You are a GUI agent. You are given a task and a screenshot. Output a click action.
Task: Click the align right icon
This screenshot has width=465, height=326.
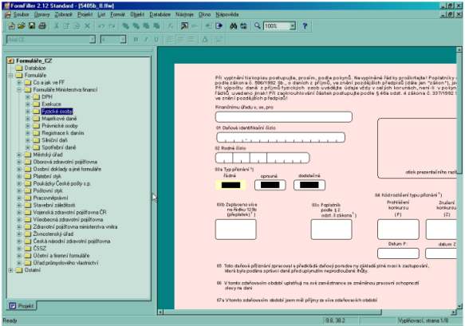[191, 39]
